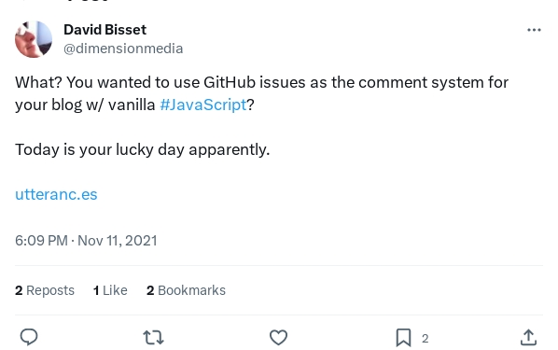Follow the #JavaScript hashtag
The width and height of the screenshot is (558, 350).
pyautogui.click(x=203, y=105)
